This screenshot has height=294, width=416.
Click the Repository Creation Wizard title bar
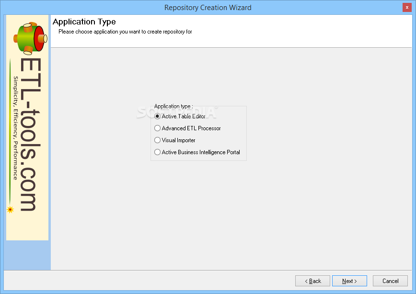208,7
